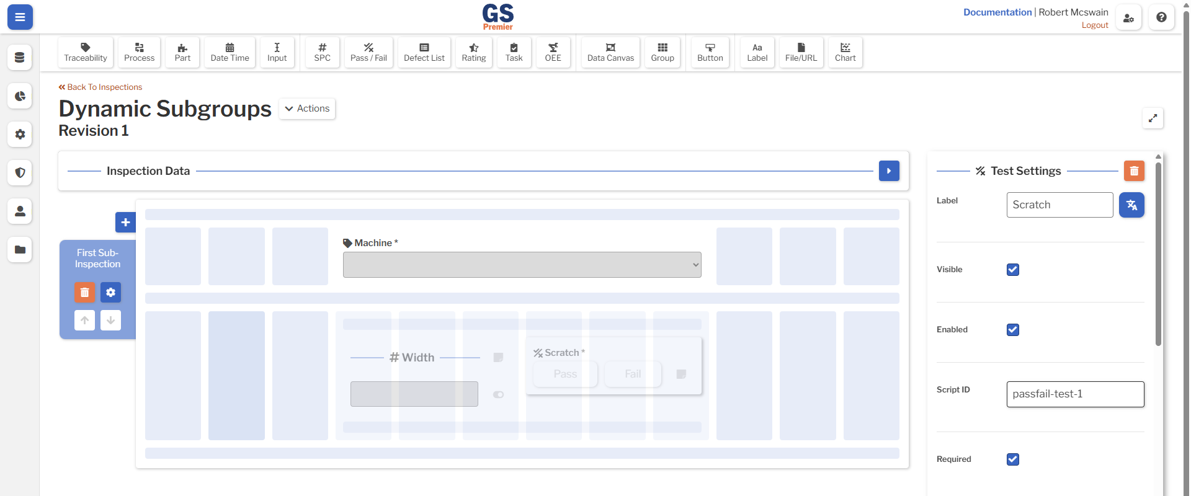Image resolution: width=1191 pixels, height=496 pixels.
Task: Add a Part test from toolbar
Action: [x=182, y=52]
